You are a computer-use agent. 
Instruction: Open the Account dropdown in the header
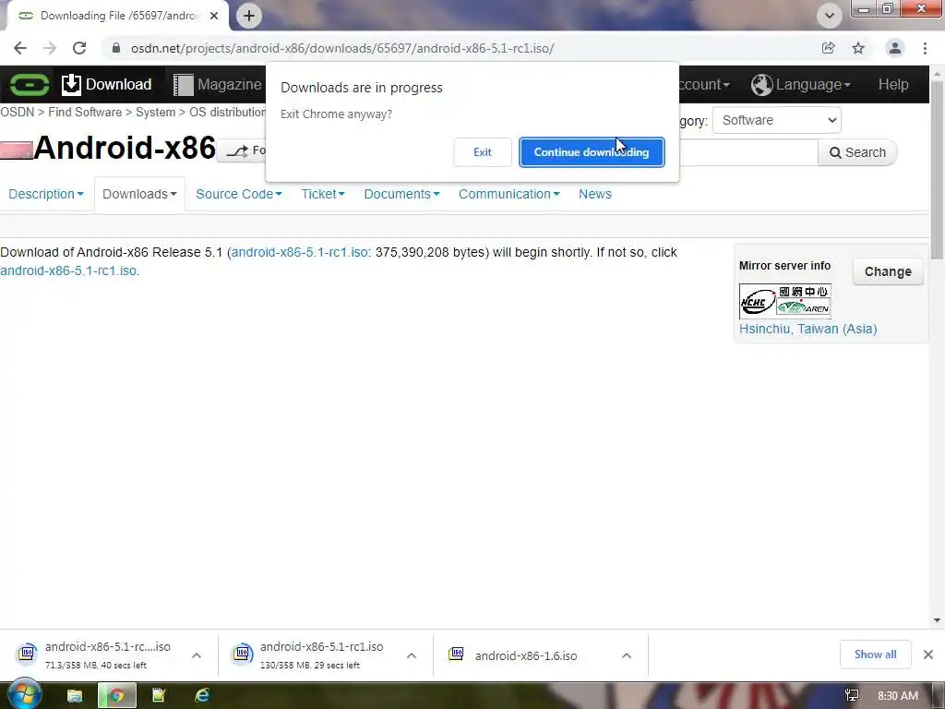coord(704,84)
